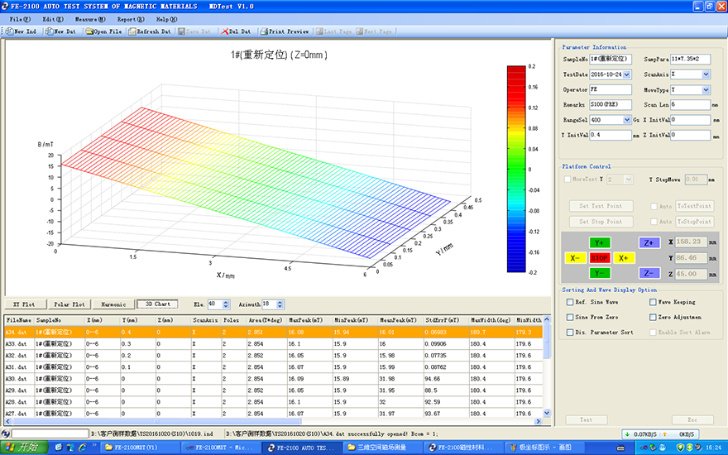Open the MoveType dropdown
Image resolution: width=728 pixels, height=455 pixels.
pos(706,89)
